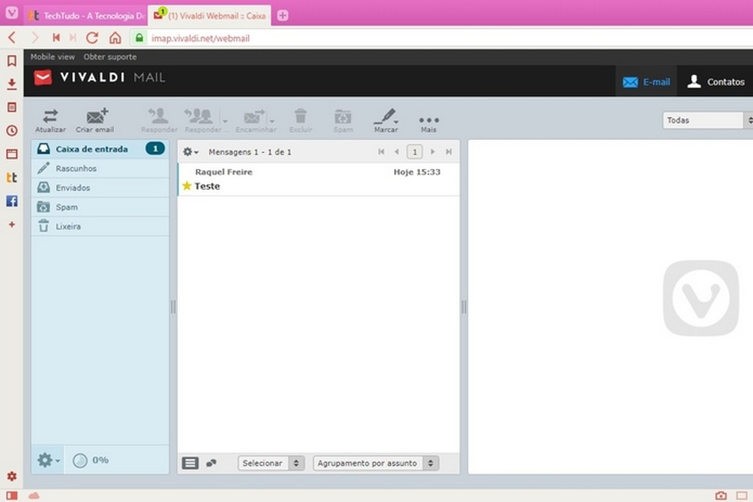This screenshot has width=753, height=502.
Task: Go to last page of messages
Action: (x=448, y=152)
